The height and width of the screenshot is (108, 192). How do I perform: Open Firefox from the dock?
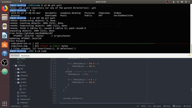(x=5, y=8)
